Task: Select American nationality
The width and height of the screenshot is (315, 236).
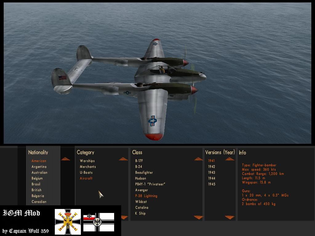Action: point(39,161)
